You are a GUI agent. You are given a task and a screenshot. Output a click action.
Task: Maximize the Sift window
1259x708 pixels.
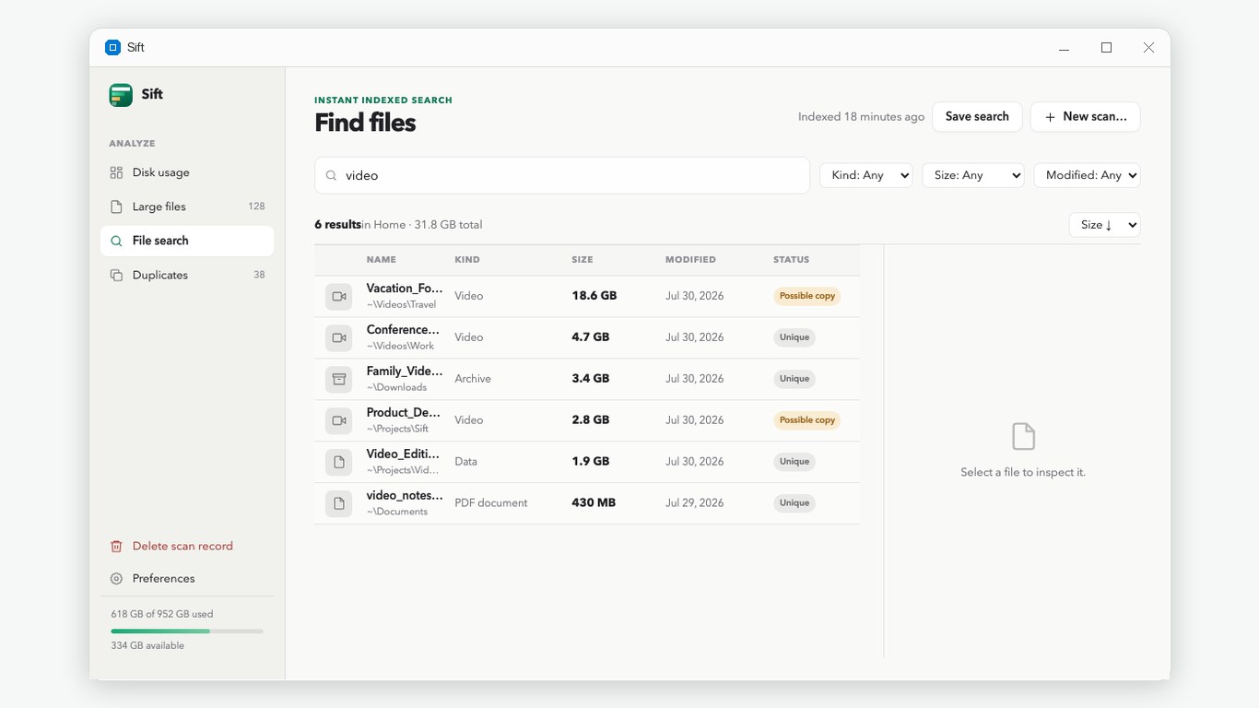(x=1106, y=48)
